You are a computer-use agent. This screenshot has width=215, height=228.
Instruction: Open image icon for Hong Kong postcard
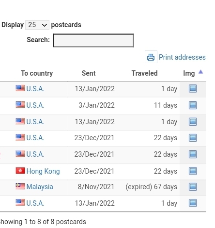coord(193,171)
